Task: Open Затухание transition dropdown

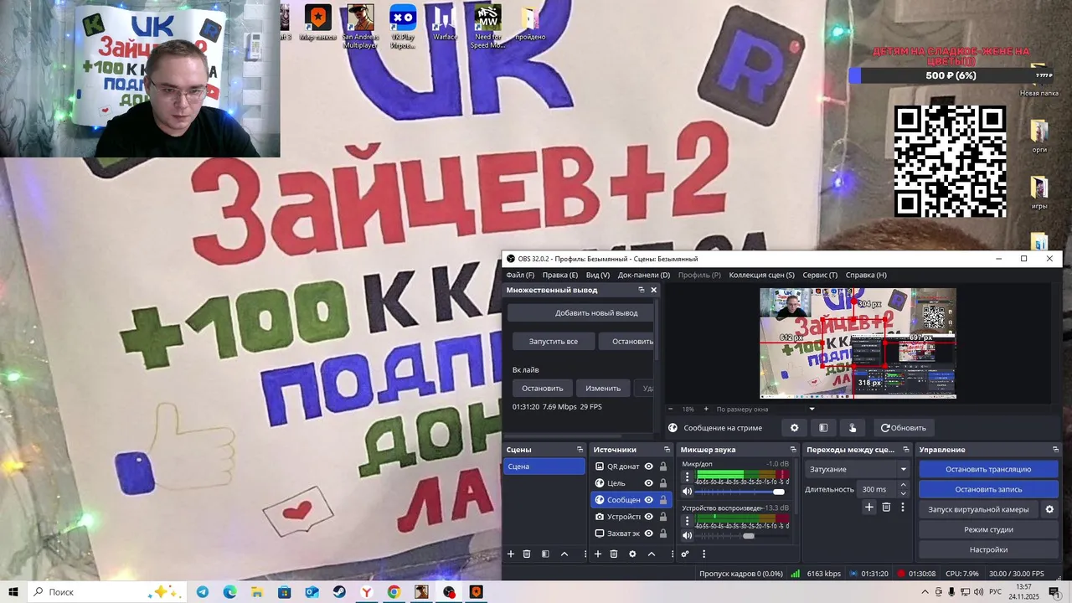Action: [x=858, y=469]
